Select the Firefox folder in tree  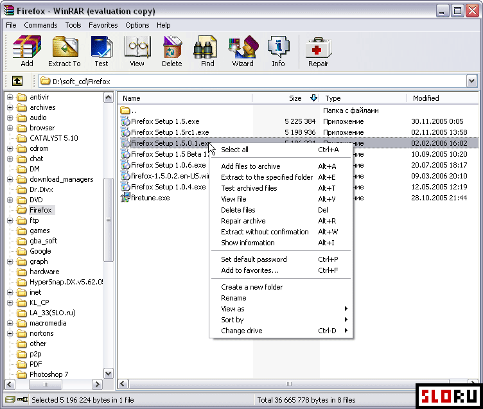coord(40,210)
